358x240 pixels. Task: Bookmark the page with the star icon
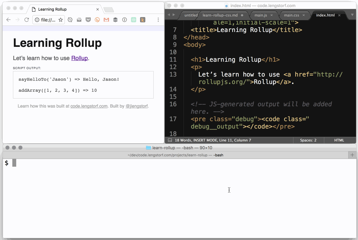61,20
